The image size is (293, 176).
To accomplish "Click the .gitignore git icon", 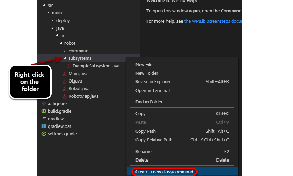I will click(44, 103).
